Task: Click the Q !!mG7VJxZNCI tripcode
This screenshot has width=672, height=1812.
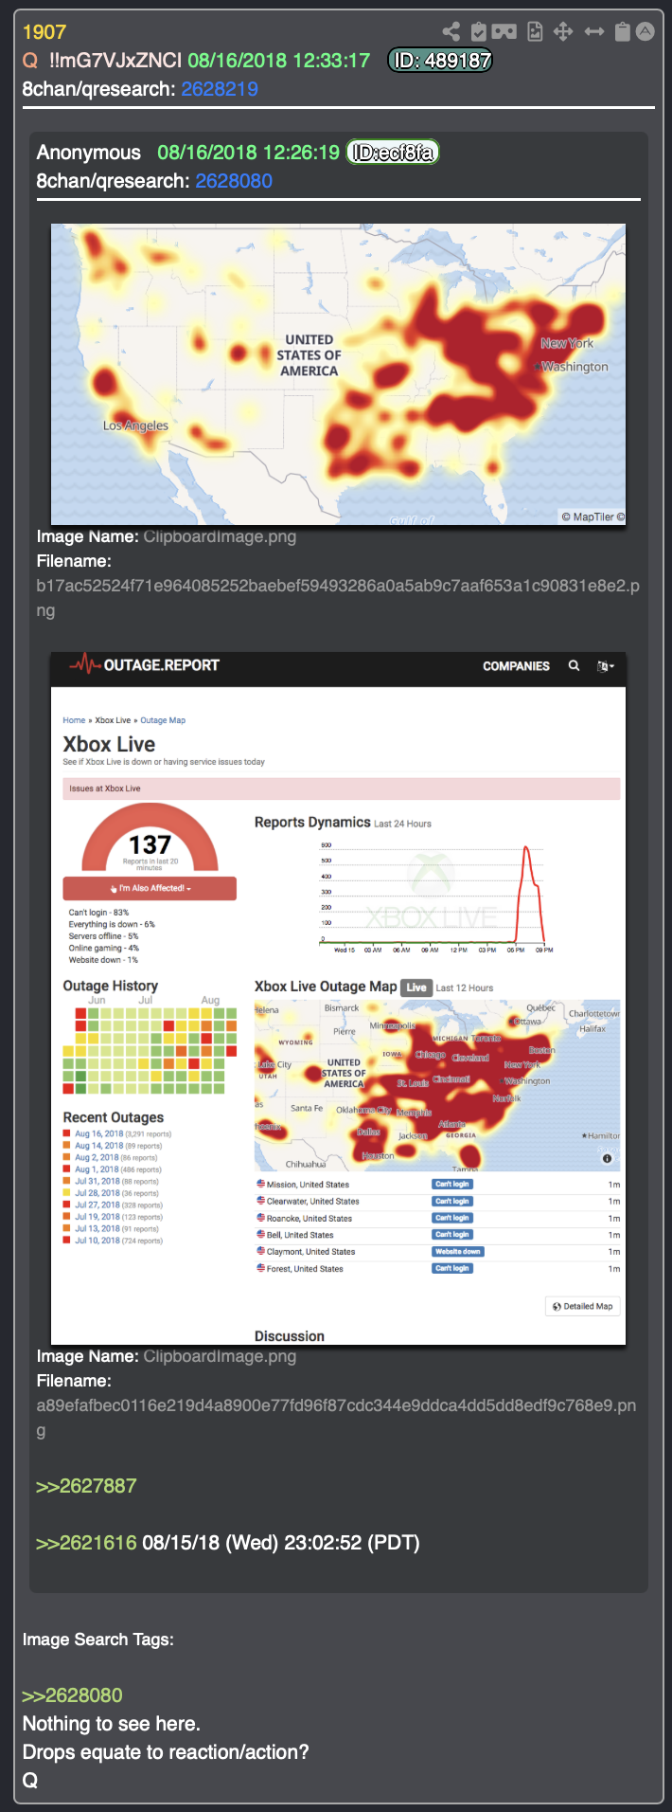Action: (x=102, y=61)
